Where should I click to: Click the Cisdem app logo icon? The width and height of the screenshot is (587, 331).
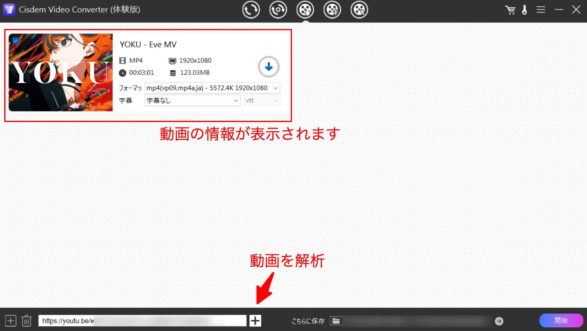click(x=9, y=10)
